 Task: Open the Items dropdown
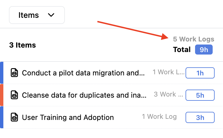[x=37, y=15]
